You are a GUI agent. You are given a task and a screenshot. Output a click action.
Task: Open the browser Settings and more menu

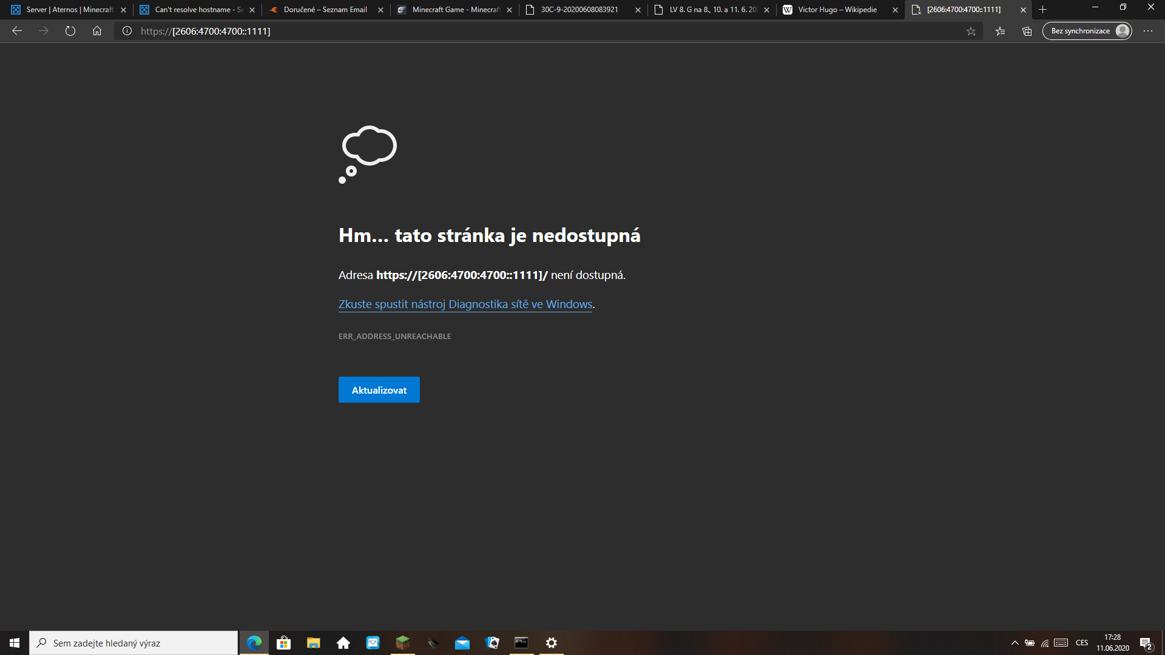pos(1148,31)
